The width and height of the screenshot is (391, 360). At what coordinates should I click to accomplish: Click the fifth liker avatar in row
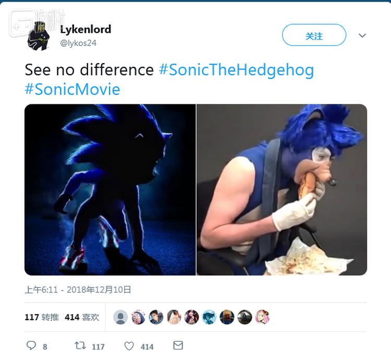191,317
